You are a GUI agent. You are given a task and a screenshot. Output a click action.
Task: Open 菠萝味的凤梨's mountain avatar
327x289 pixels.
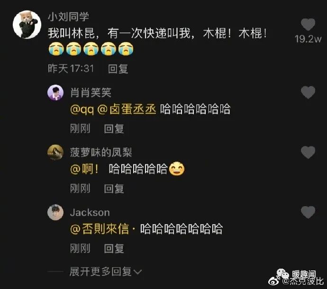(55, 153)
